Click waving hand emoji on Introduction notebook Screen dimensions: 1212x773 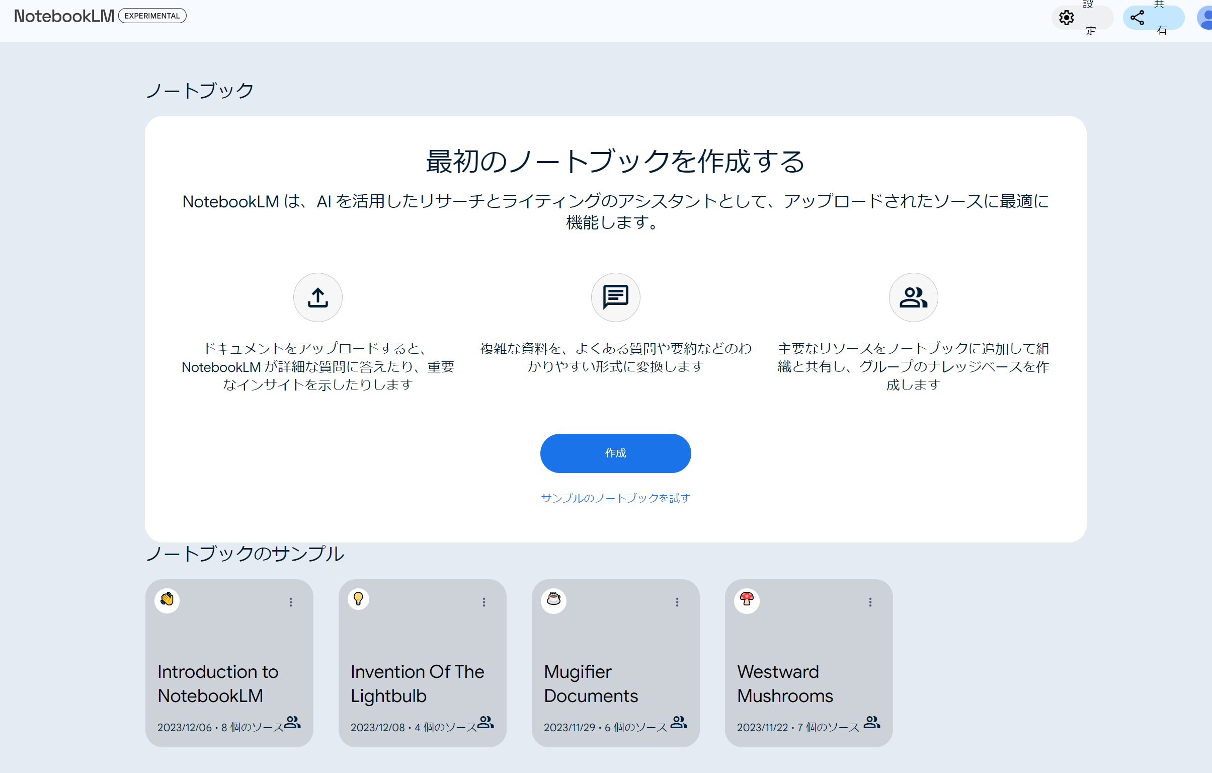(x=167, y=600)
